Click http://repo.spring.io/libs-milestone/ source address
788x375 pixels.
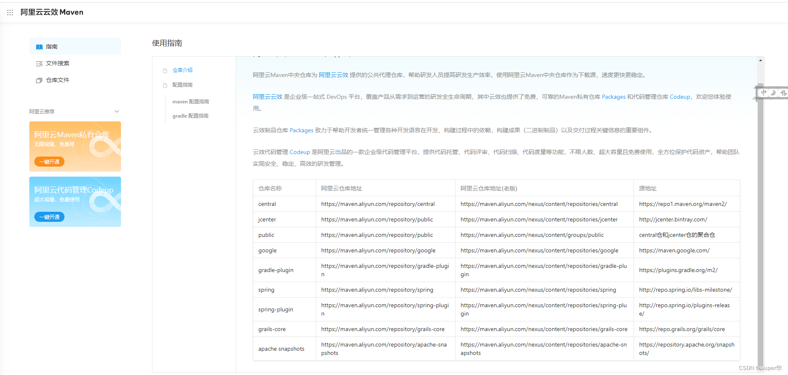686,290
